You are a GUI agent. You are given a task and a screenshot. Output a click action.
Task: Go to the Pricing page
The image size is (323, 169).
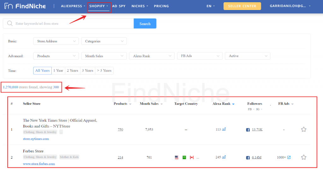point(161,6)
